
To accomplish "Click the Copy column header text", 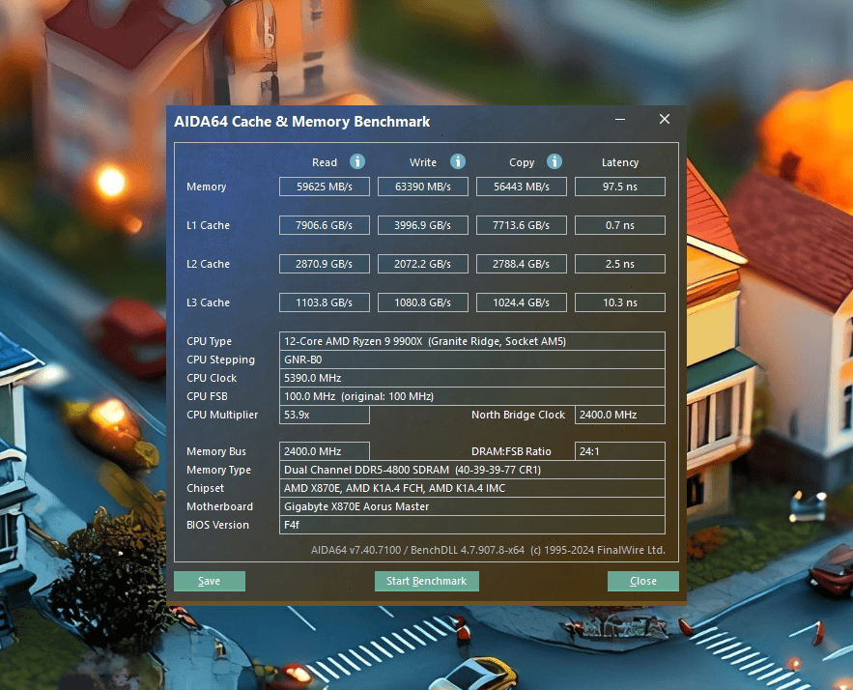I will (522, 162).
